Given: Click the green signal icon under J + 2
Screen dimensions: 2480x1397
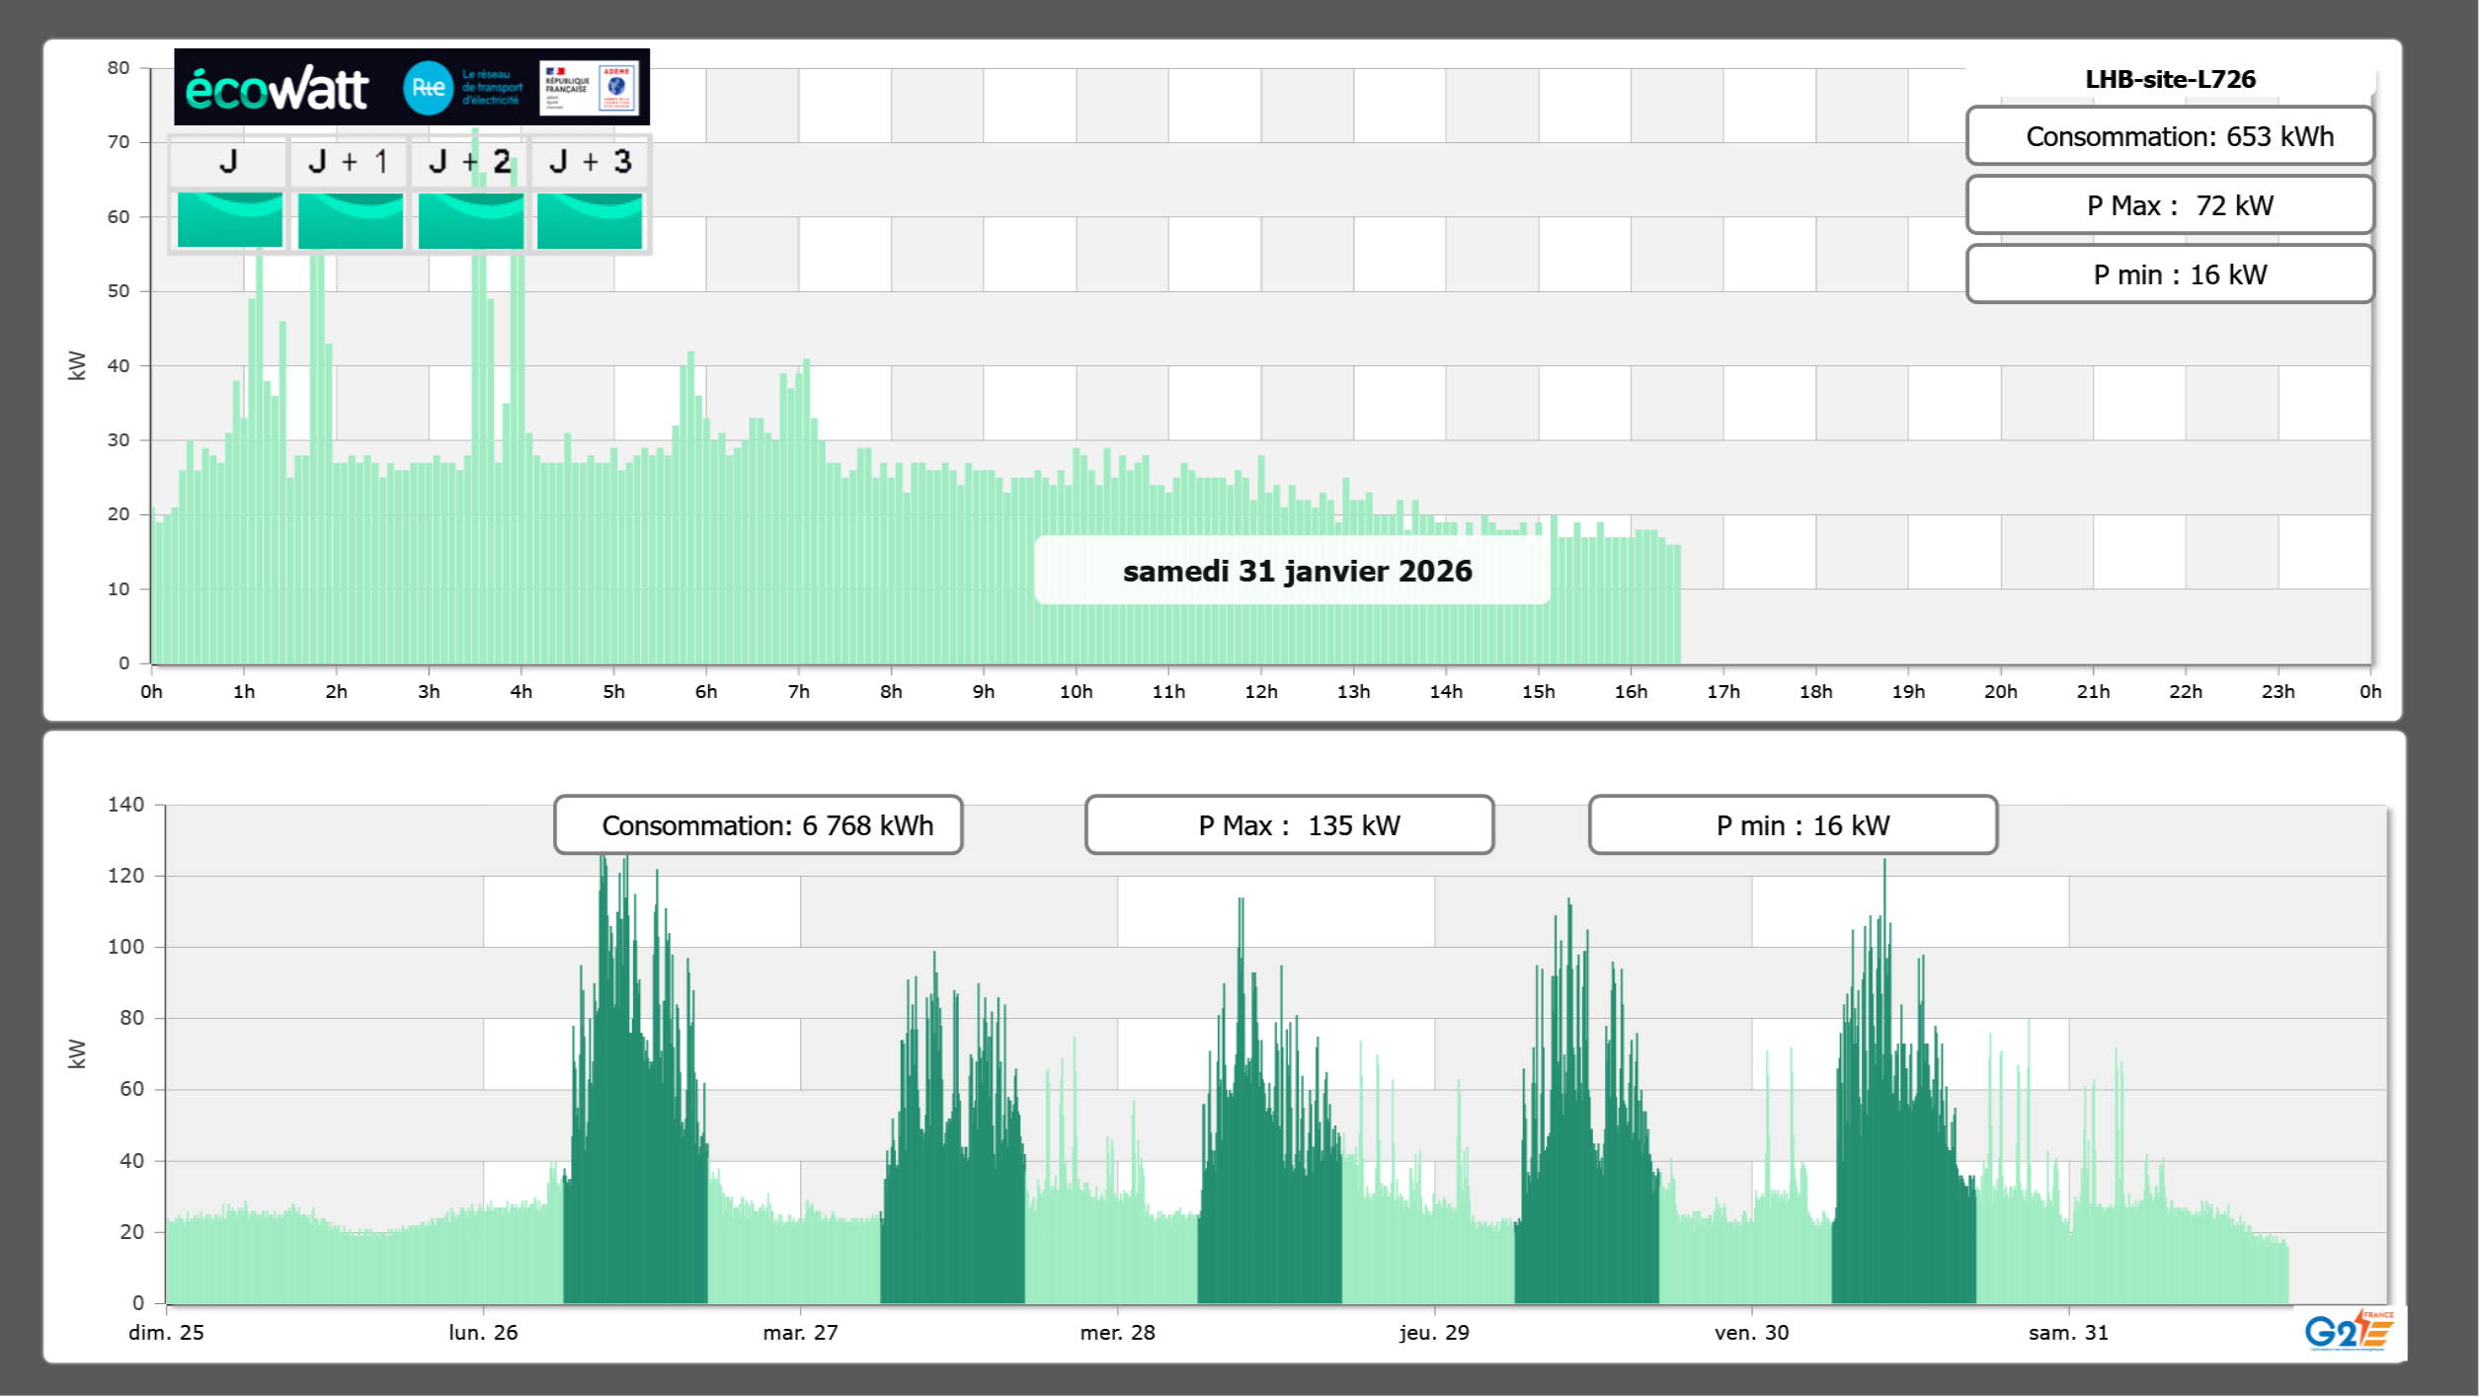Looking at the screenshot, I should coord(470,220).
